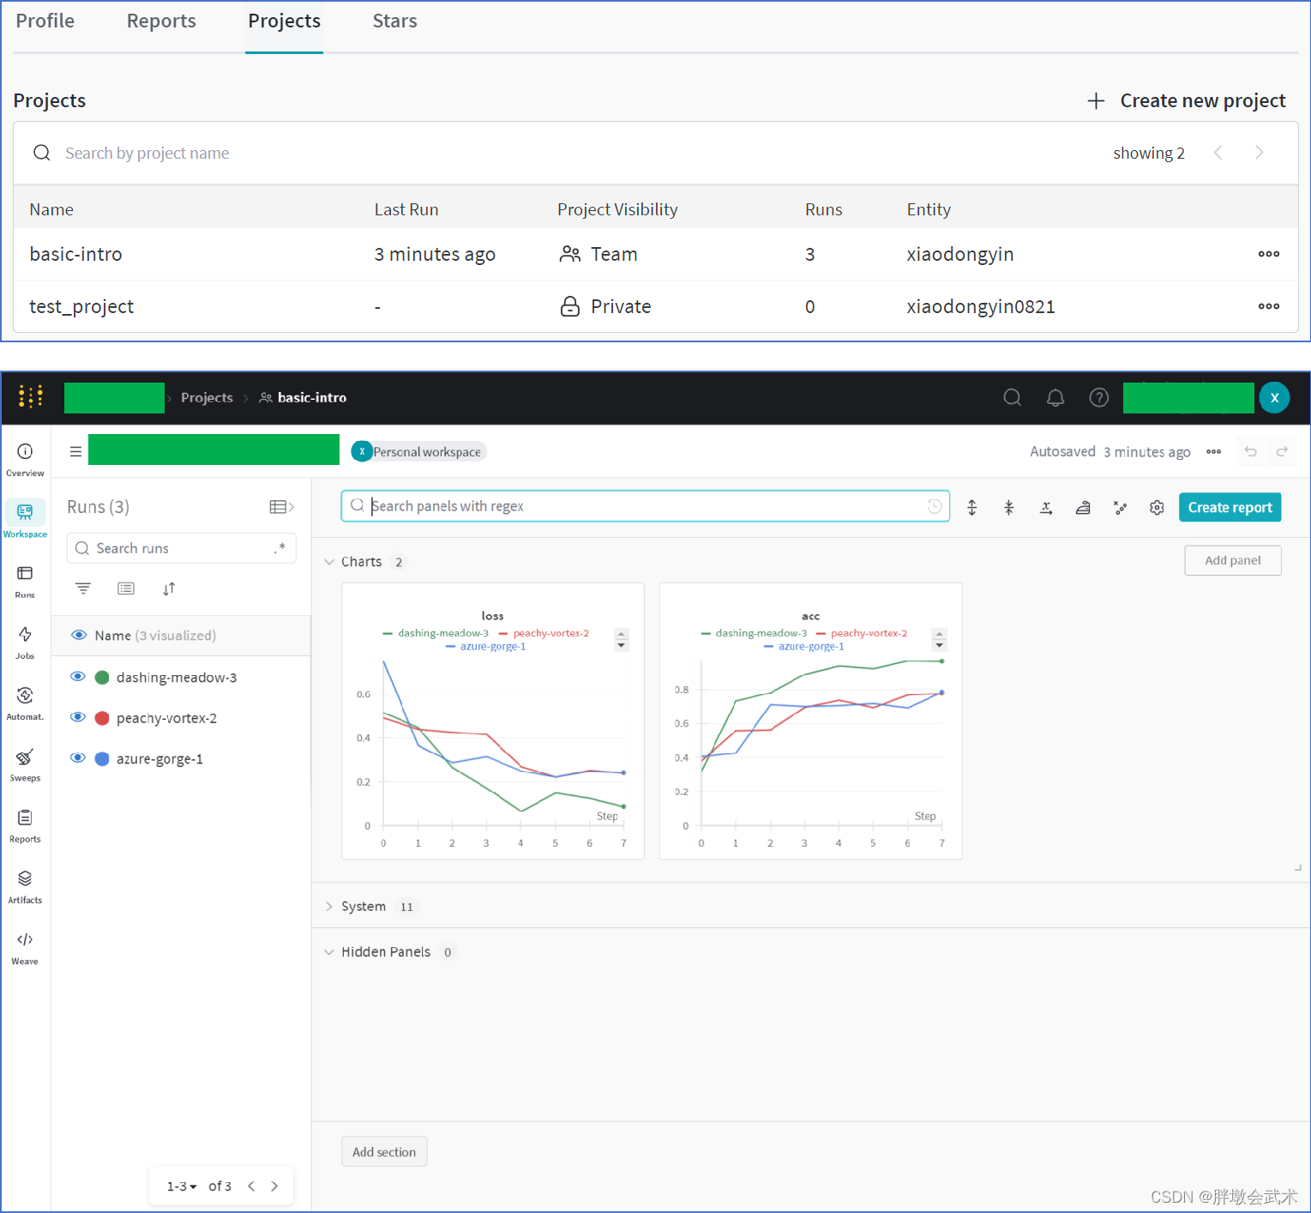Open basic-intro row three-dot menu

pos(1269,254)
